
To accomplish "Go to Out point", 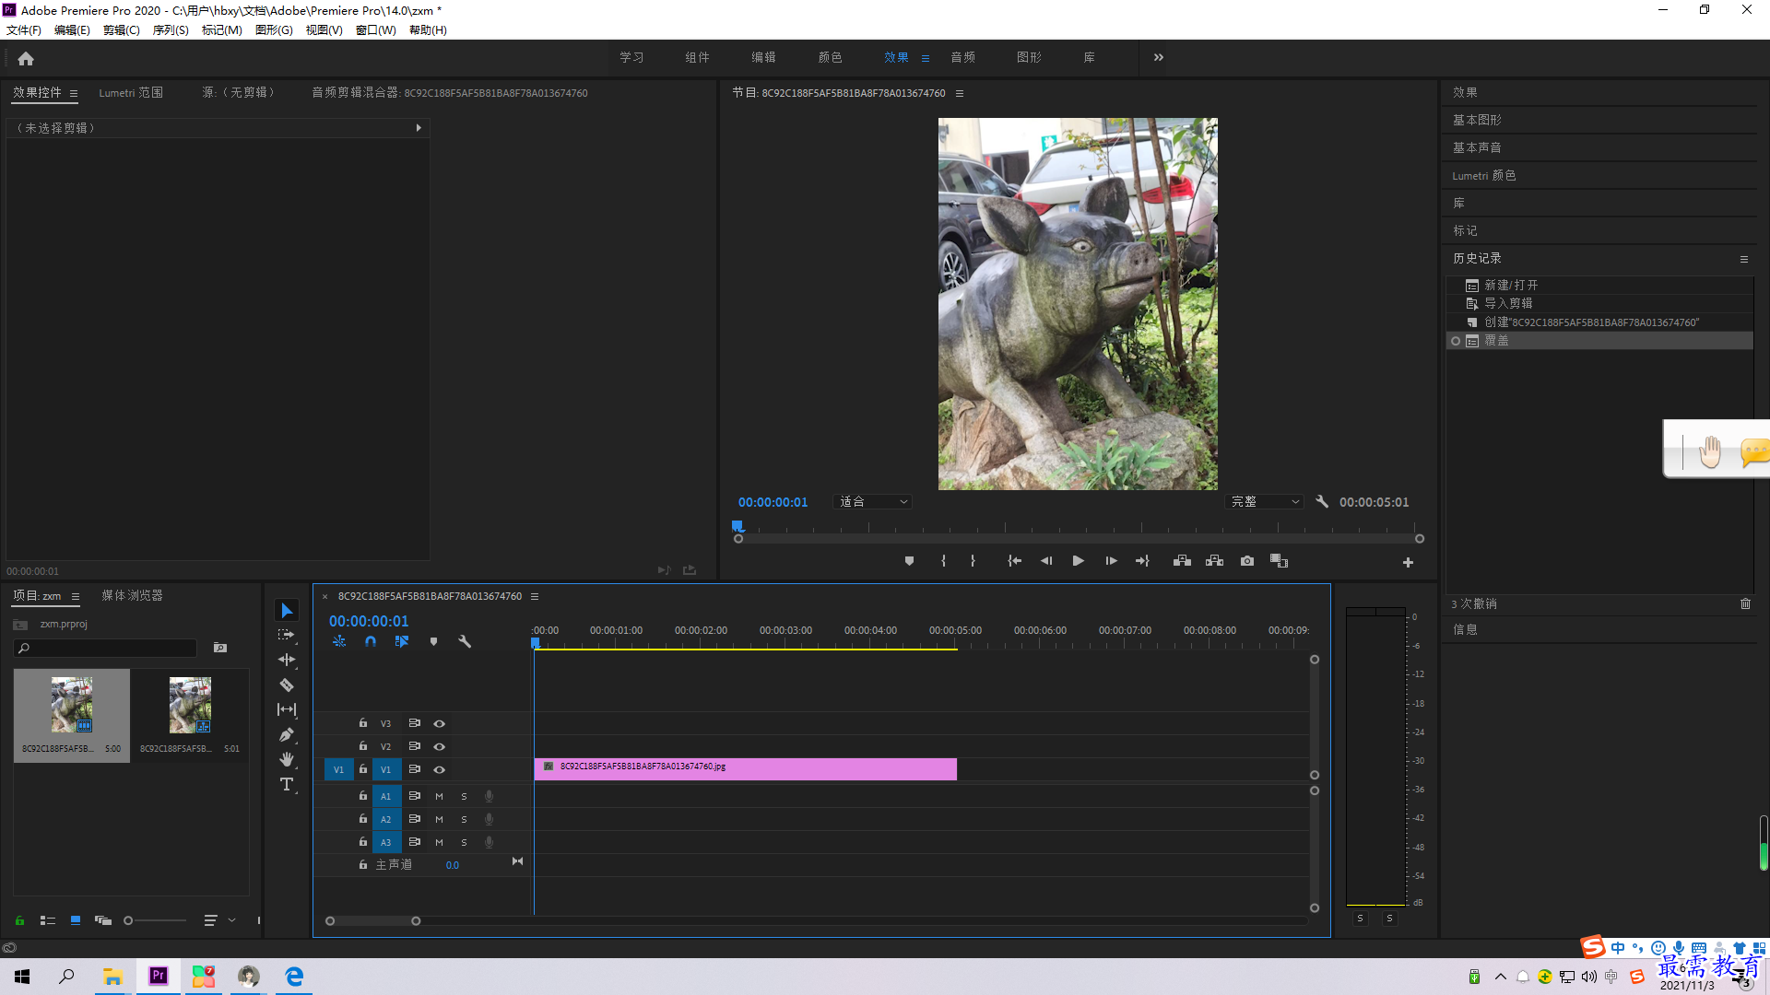I will [1142, 561].
